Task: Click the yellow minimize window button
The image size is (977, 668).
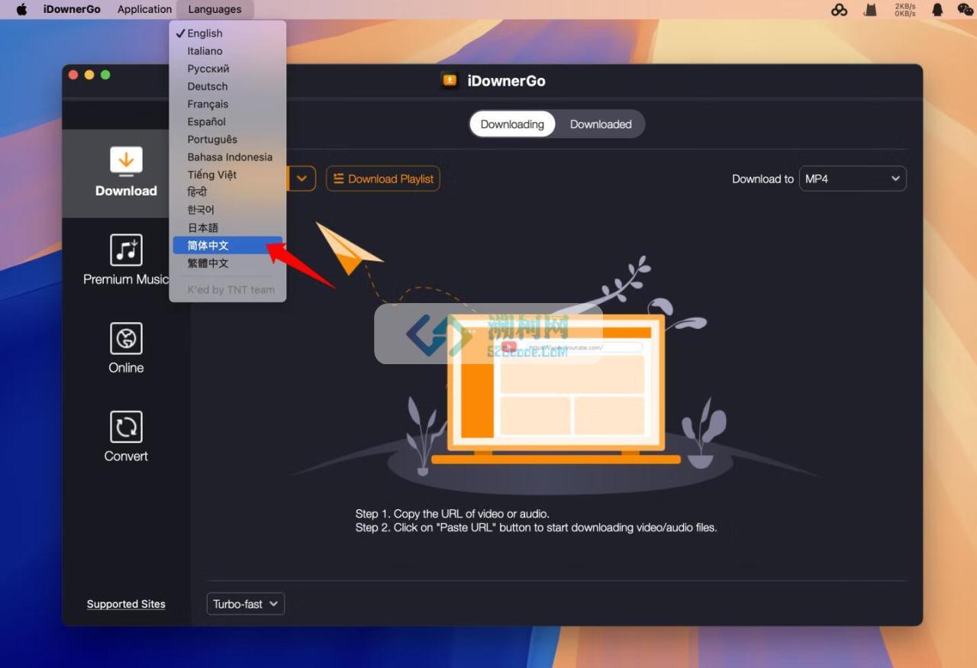Action: tap(89, 75)
